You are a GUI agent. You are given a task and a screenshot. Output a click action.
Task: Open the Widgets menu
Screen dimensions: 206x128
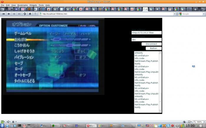[x=33, y=5]
